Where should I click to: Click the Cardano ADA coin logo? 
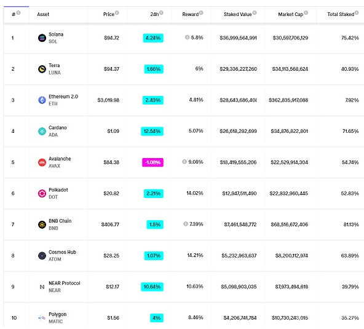(42, 131)
